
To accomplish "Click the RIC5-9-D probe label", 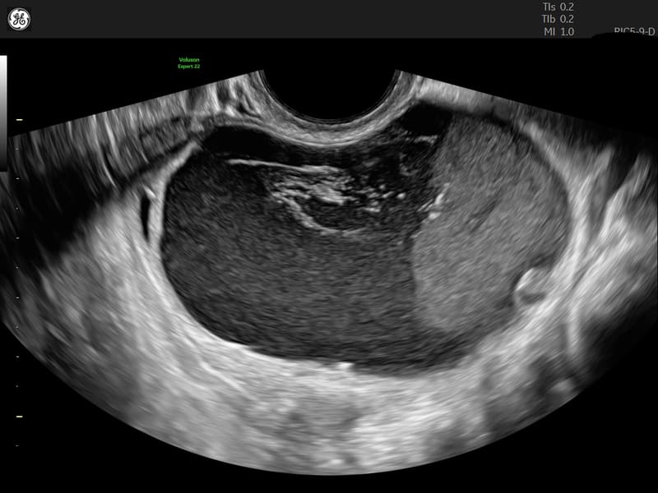I will (x=635, y=33).
